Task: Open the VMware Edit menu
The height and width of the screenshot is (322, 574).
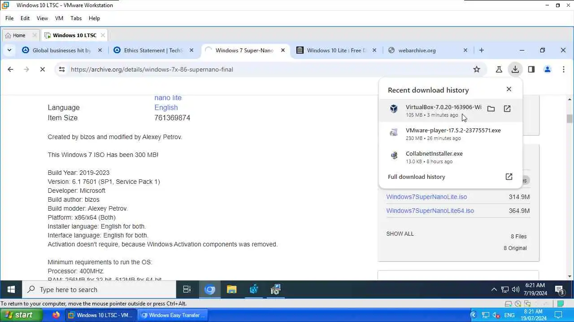Action: point(25,18)
